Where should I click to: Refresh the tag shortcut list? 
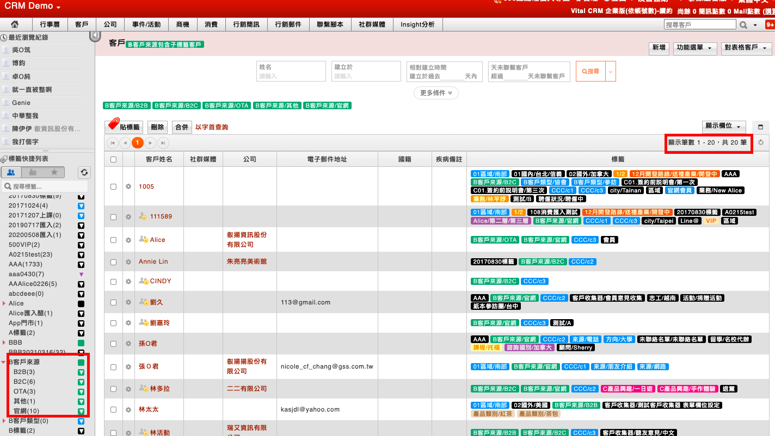pos(84,172)
